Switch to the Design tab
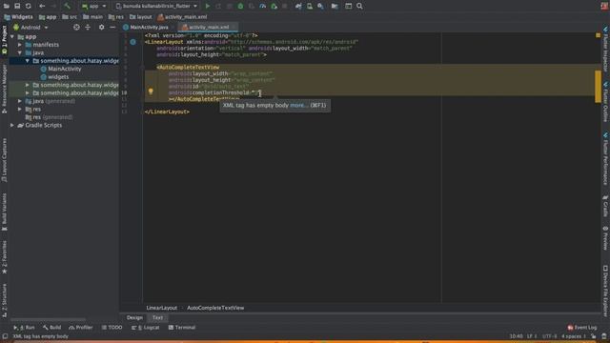Screen dimensions: 610x343 [134, 317]
